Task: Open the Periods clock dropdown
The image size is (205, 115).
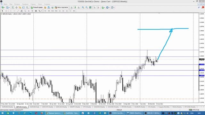Action: click(x=108, y=7)
